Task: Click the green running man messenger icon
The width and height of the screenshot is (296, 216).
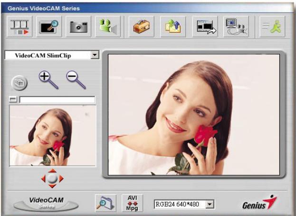Action: (272, 27)
